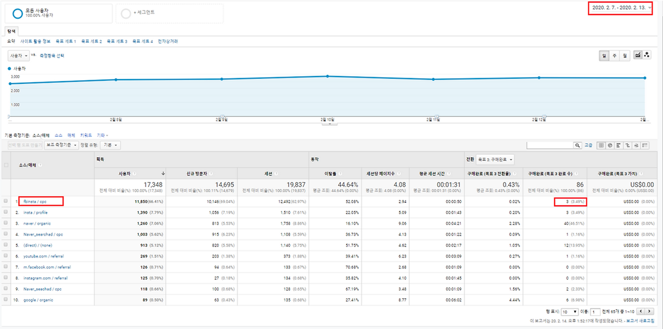
Task: Set chart granularity to 주 (week)
Action: click(x=615, y=55)
